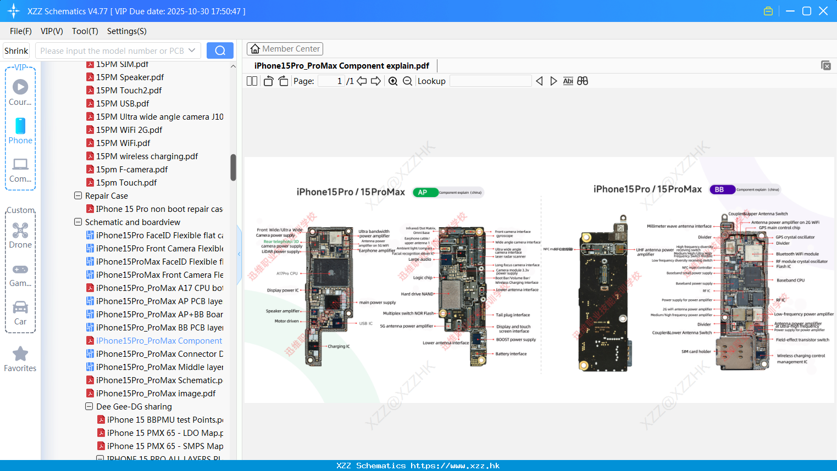Image resolution: width=837 pixels, height=471 pixels.
Task: Rotate the page counterclockwise
Action: pyautogui.click(x=268, y=81)
